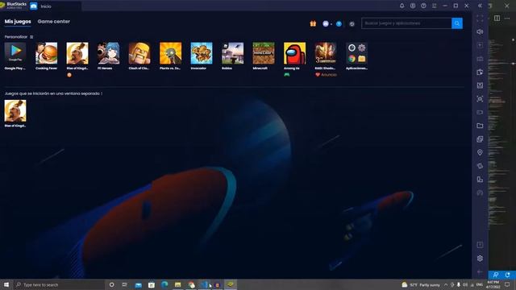Launch Minecraft
The width and height of the screenshot is (516, 290).
pos(264,53)
